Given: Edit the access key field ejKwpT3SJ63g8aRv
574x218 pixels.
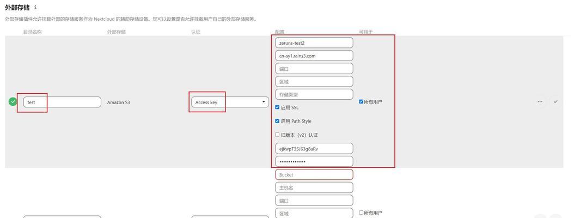Looking at the screenshot, I should pos(314,148).
